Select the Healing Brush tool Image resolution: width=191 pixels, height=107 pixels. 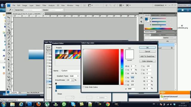[x=9, y=37]
